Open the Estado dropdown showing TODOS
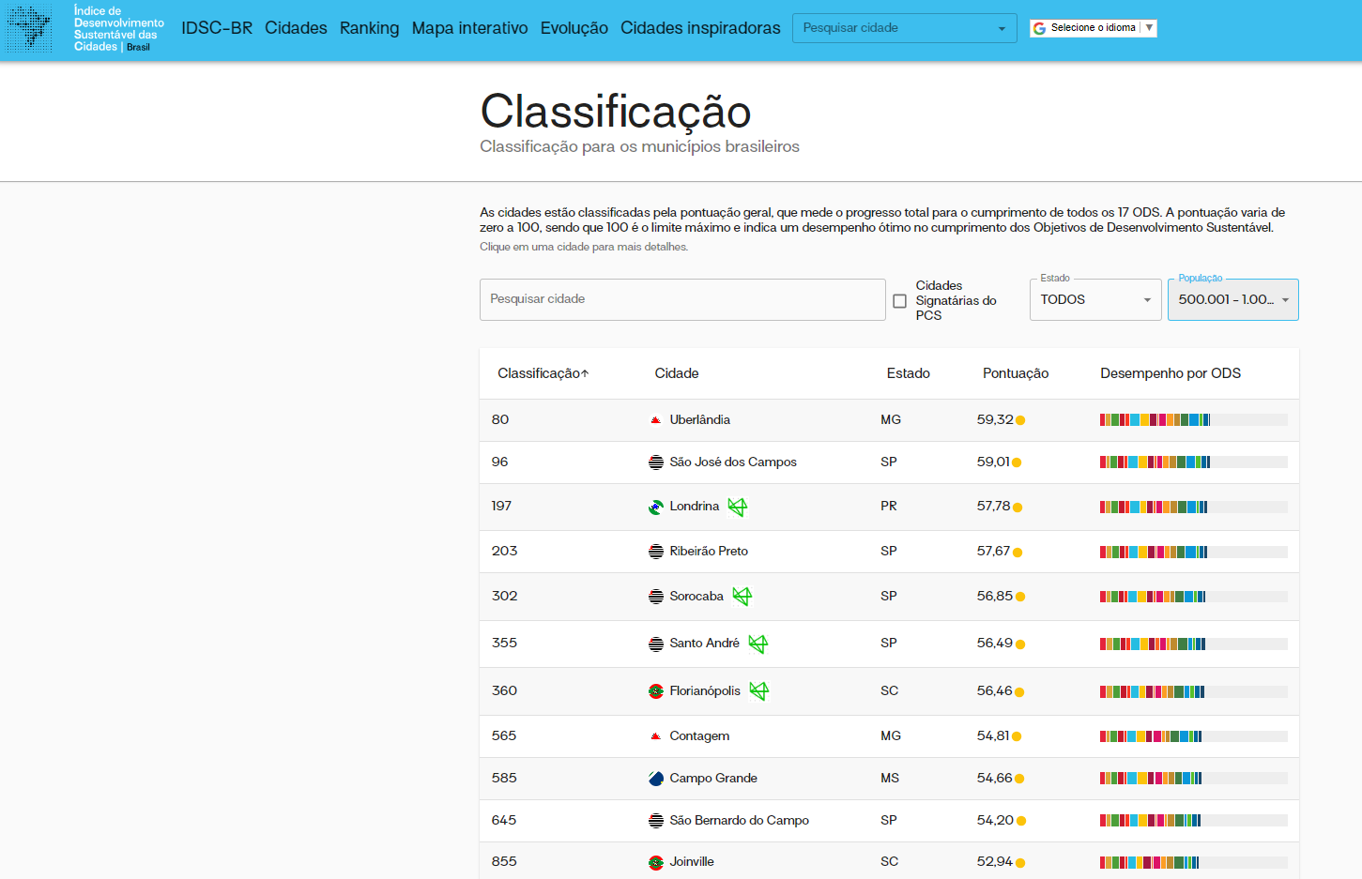This screenshot has width=1362, height=879. coord(1094,300)
